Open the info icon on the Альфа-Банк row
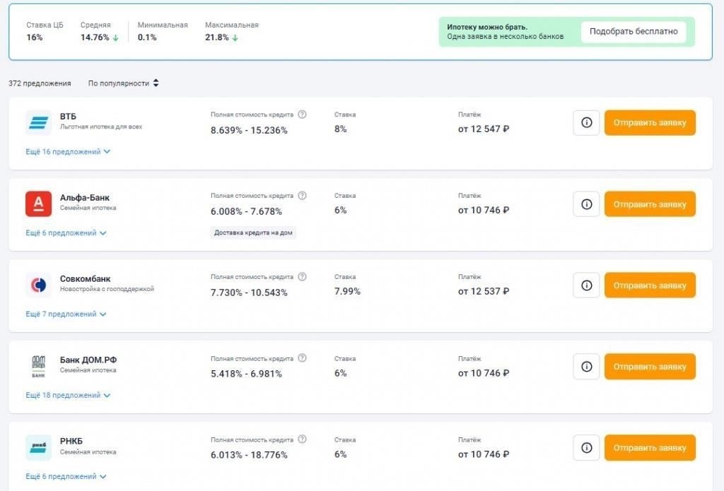The width and height of the screenshot is (724, 491). pyautogui.click(x=586, y=204)
